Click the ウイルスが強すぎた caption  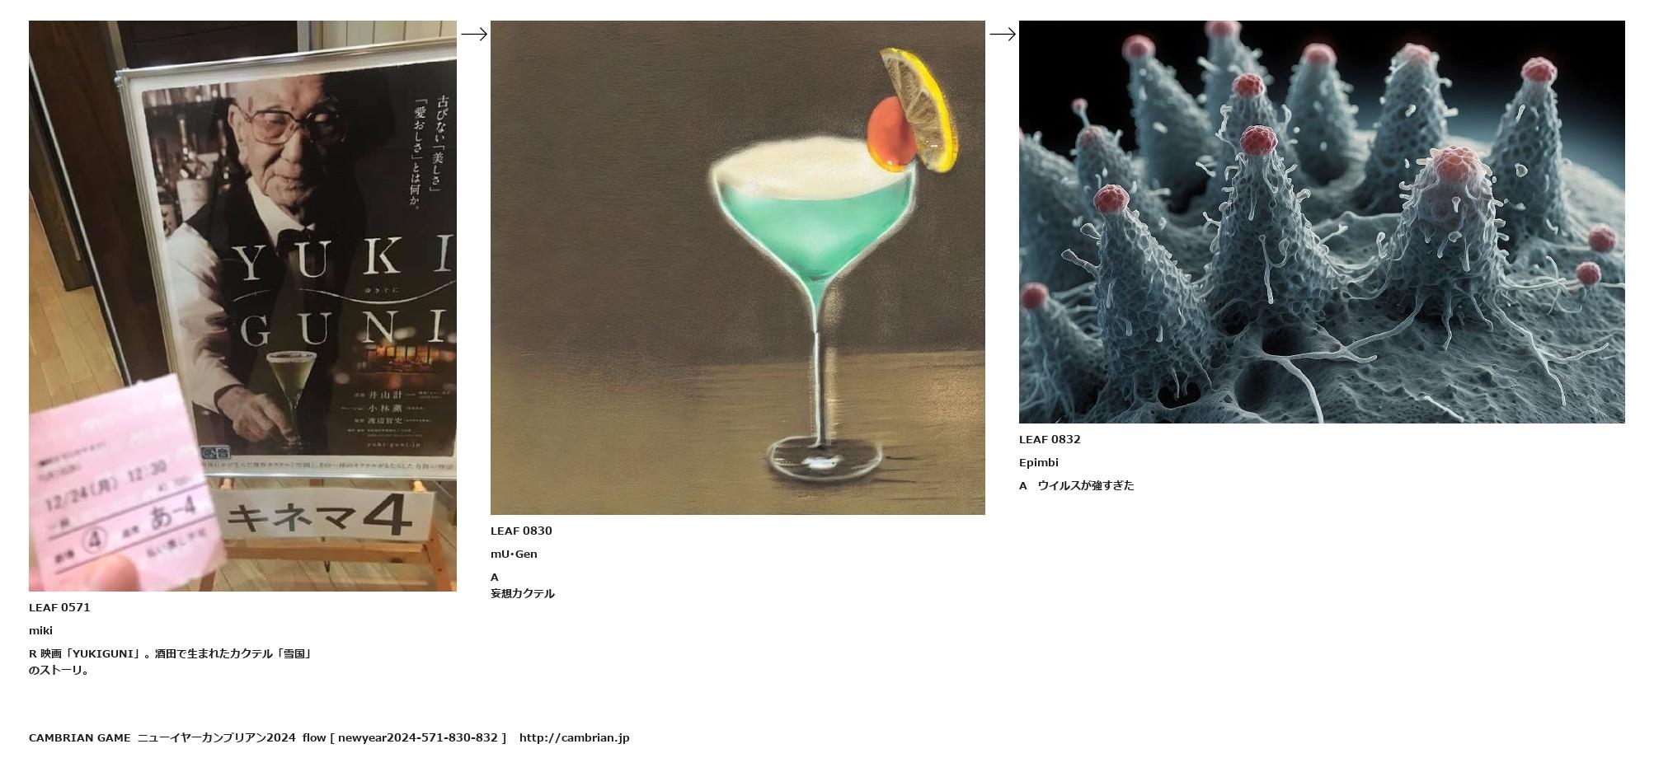pyautogui.click(x=1086, y=485)
